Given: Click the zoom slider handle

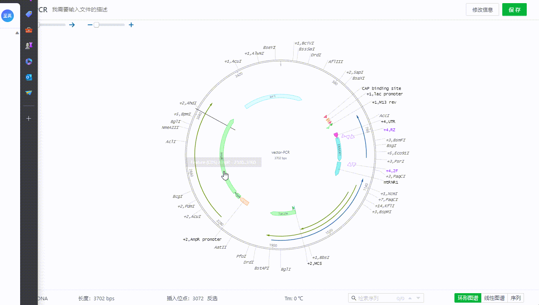Looking at the screenshot, I should pyautogui.click(x=96, y=25).
